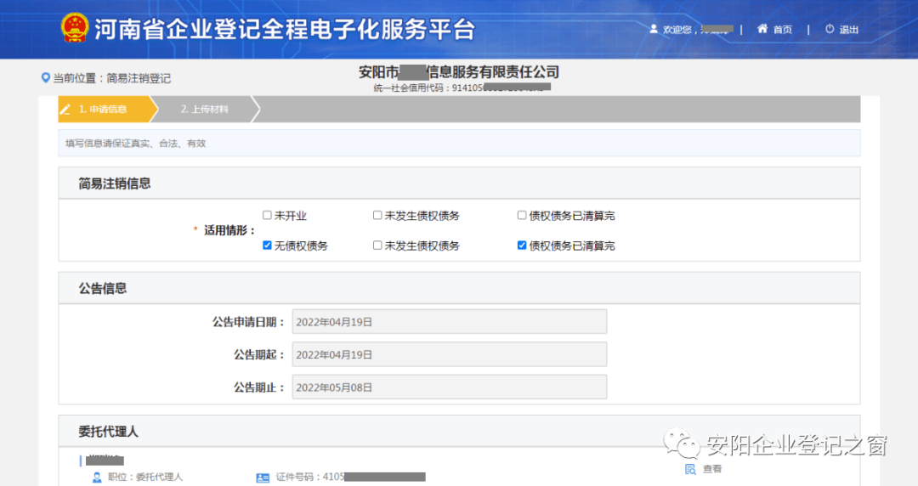918x486 pixels.
Task: Click the power icon next to 退出
Action: coord(830,29)
